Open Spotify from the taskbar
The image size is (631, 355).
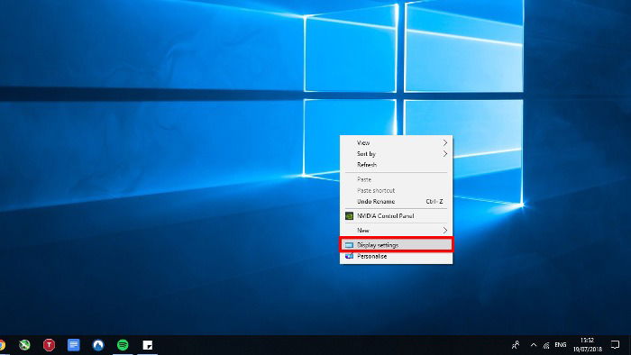point(123,345)
